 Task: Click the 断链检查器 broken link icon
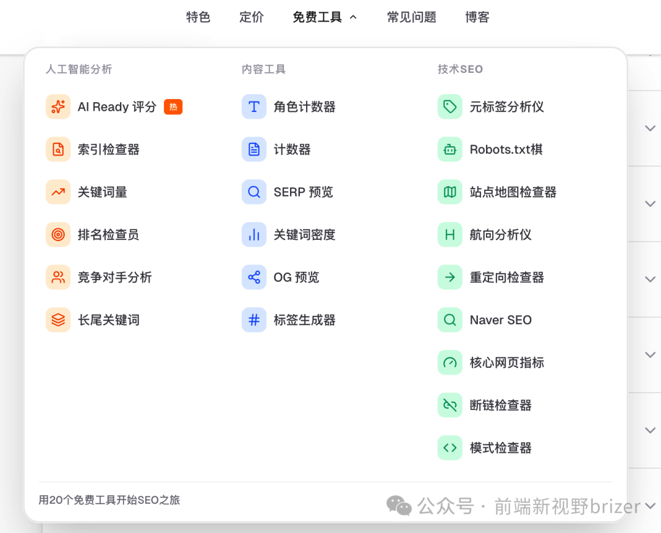coord(450,405)
